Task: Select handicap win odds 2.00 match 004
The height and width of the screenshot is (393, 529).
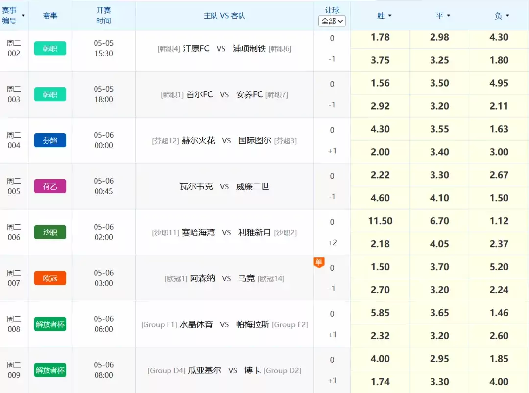Action: [380, 152]
